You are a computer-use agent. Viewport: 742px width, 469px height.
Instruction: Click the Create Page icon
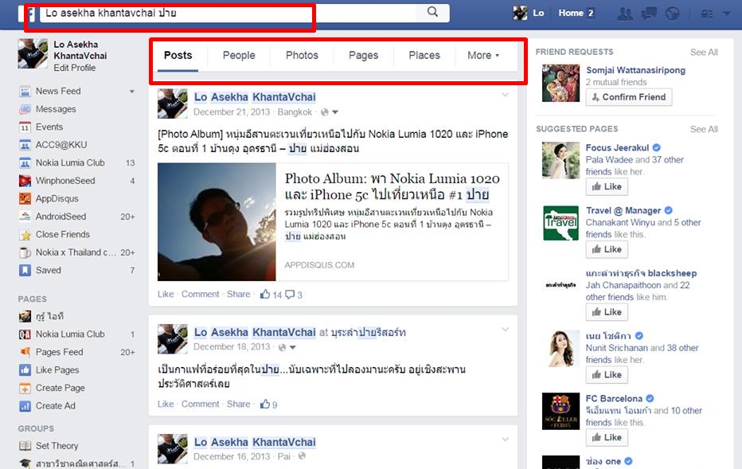pyautogui.click(x=25, y=388)
